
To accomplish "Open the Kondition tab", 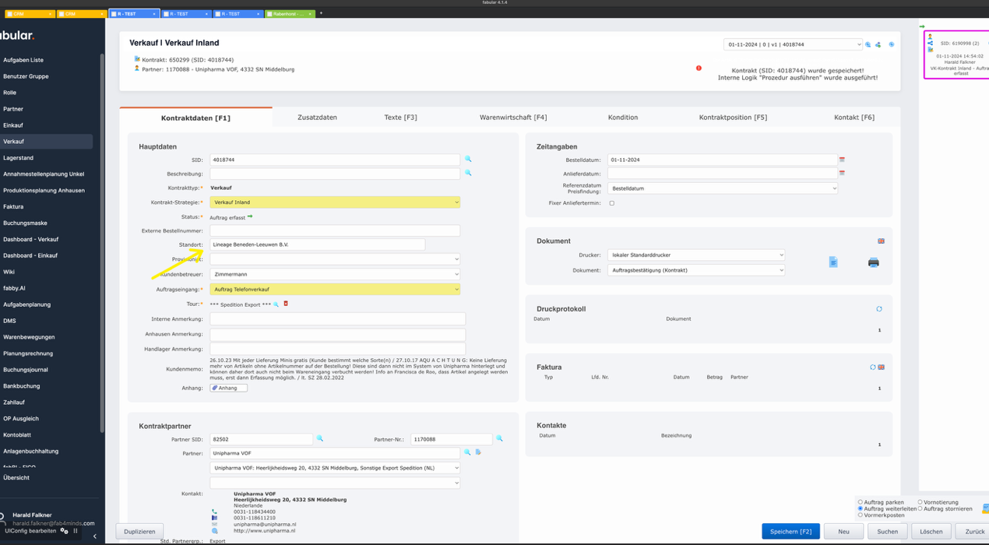I will coord(623,117).
